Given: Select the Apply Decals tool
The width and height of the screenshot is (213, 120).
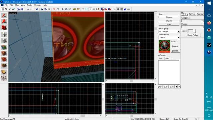Looking at the screenshot, I should point(4,59).
